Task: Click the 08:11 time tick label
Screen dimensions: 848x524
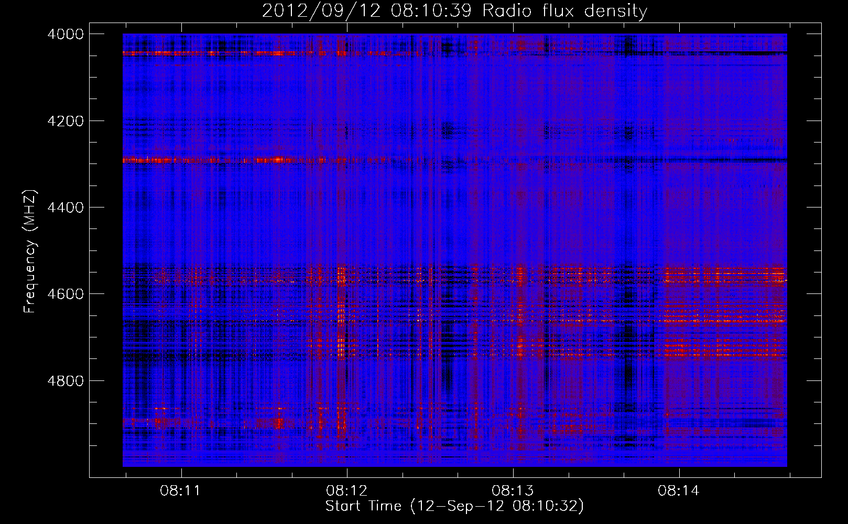Action: (x=180, y=490)
